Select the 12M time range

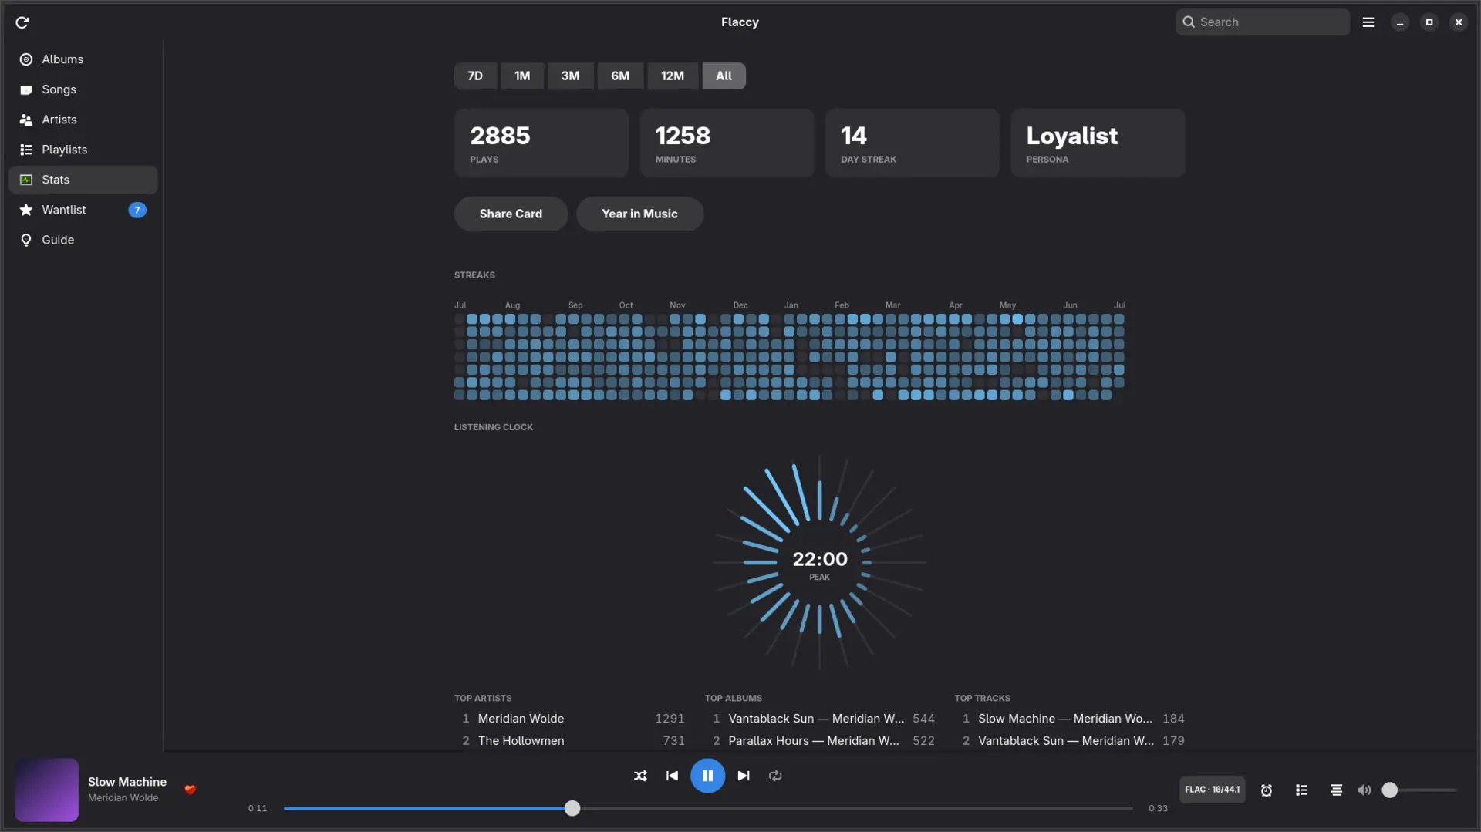click(x=673, y=76)
